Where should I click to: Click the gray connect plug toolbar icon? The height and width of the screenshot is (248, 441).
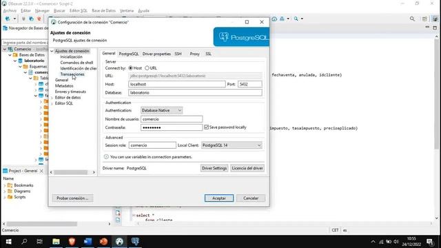point(23,19)
